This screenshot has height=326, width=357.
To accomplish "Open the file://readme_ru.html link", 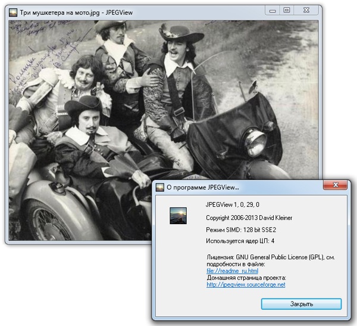I will point(232,271).
